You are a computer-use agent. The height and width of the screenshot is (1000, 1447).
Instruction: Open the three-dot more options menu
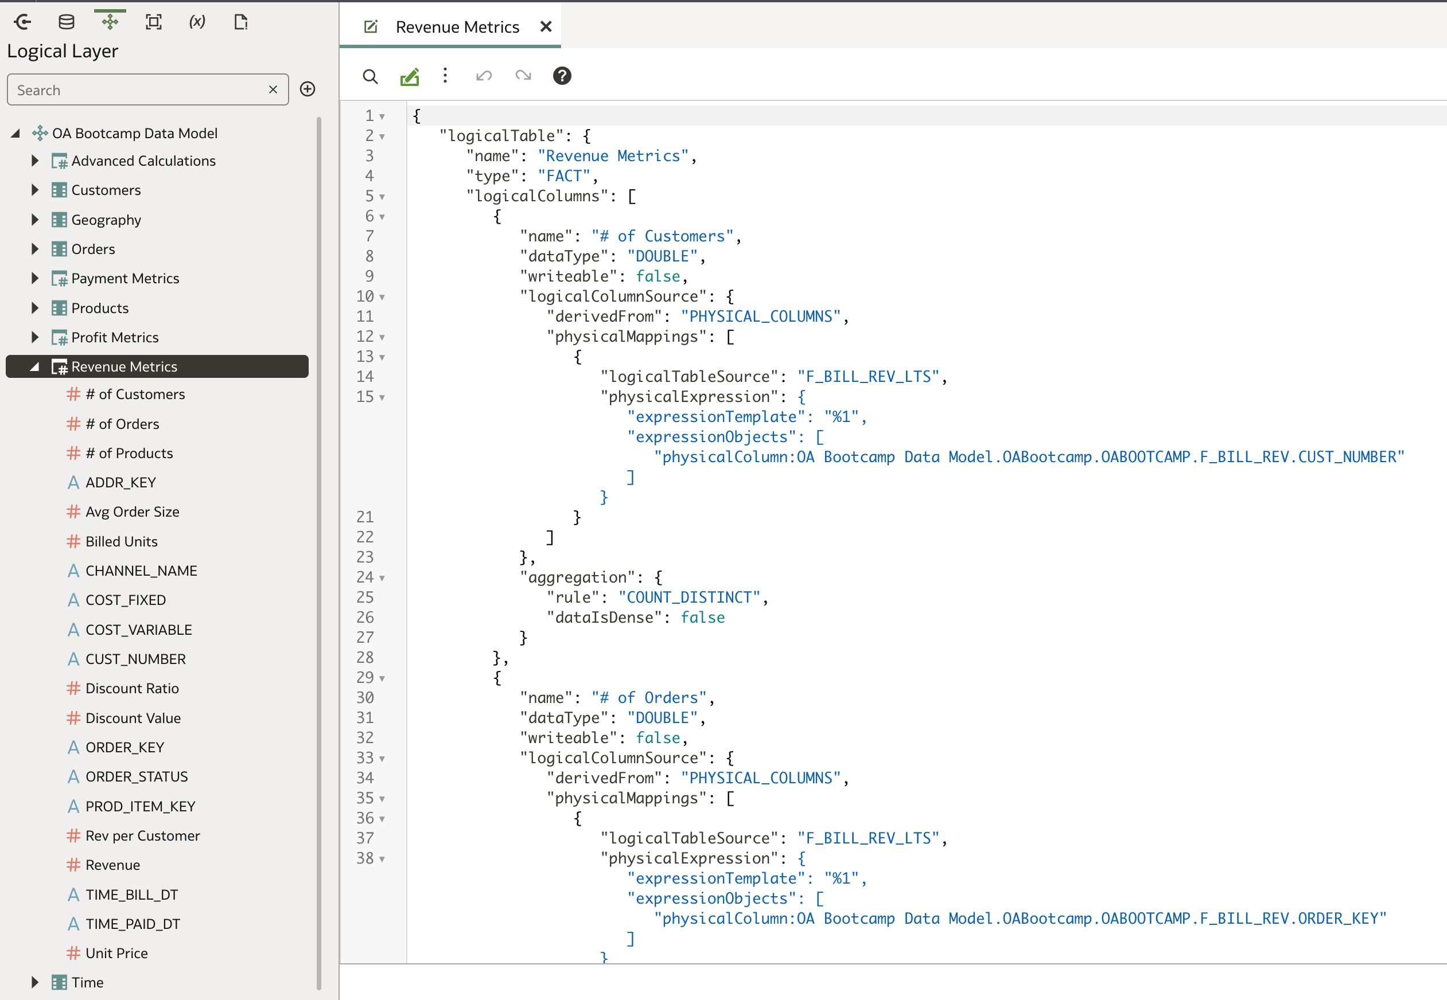click(445, 76)
